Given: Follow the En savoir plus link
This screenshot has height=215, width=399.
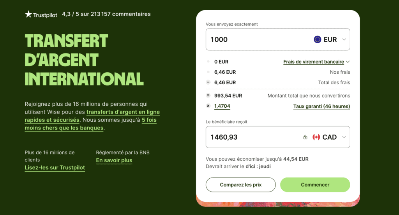Looking at the screenshot, I should [114, 160].
